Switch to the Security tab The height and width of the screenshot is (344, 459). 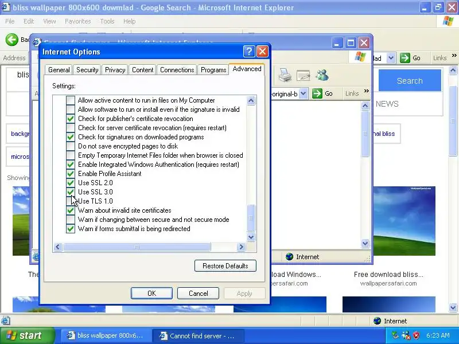pyautogui.click(x=87, y=70)
